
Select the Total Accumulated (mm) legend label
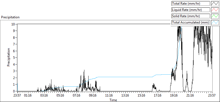[191, 22]
